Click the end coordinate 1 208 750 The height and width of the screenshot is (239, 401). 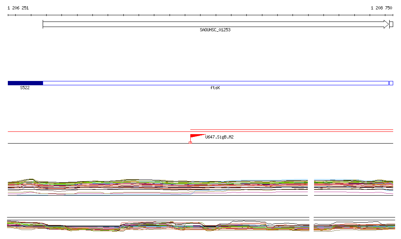tap(381, 8)
